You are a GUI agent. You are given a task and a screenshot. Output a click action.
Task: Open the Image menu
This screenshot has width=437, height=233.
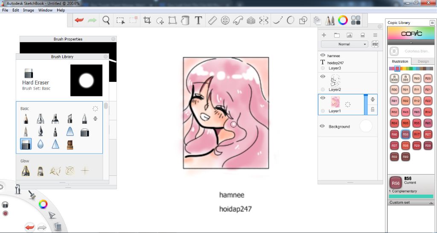click(29, 10)
